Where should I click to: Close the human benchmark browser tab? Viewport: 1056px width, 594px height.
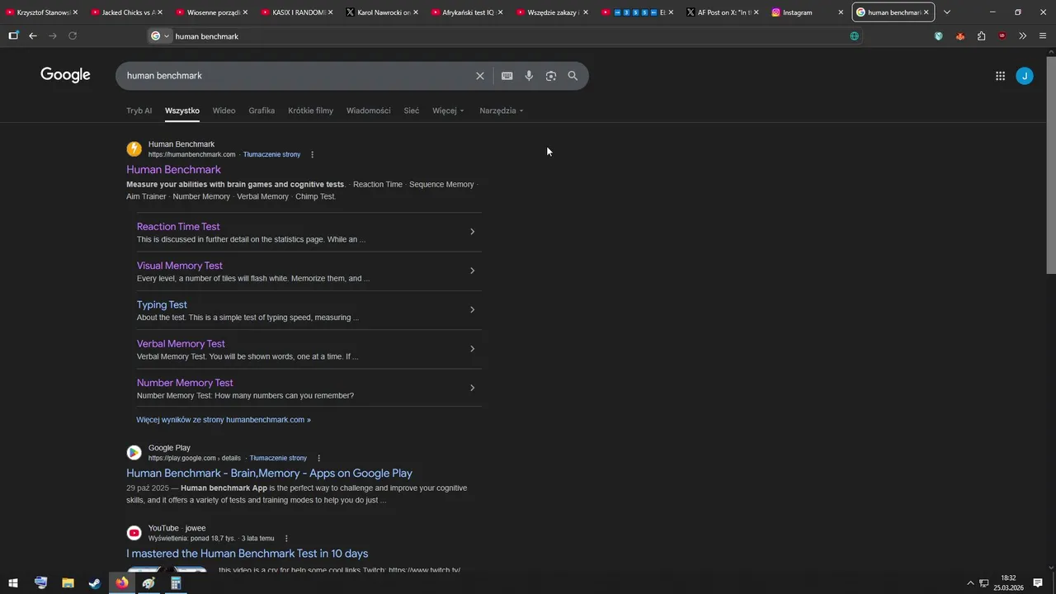[x=926, y=12]
